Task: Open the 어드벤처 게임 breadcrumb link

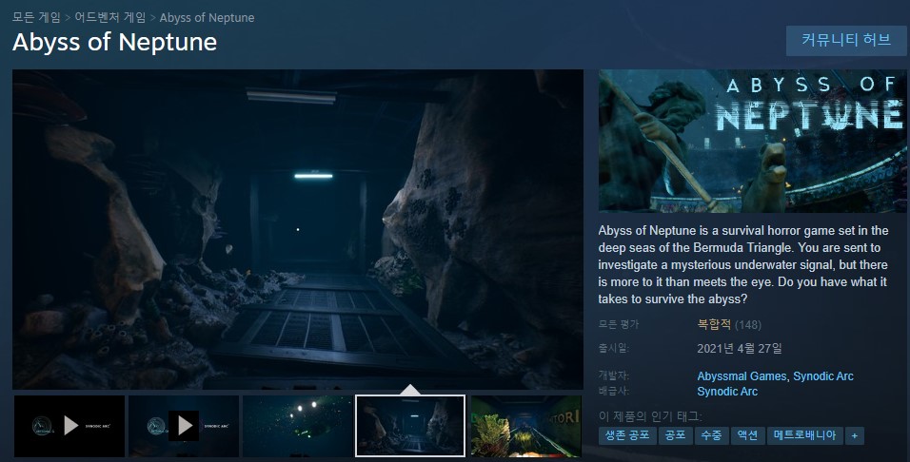Action: tap(110, 17)
